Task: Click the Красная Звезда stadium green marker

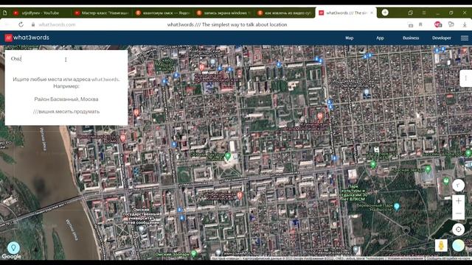Action: [x=428, y=169]
